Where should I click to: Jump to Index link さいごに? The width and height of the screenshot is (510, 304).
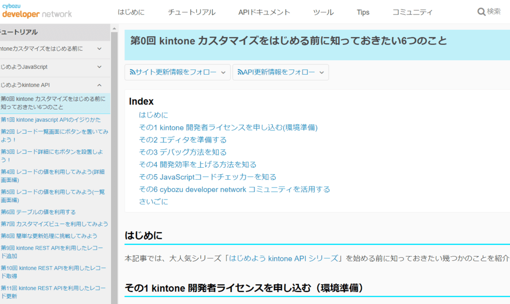(x=153, y=202)
